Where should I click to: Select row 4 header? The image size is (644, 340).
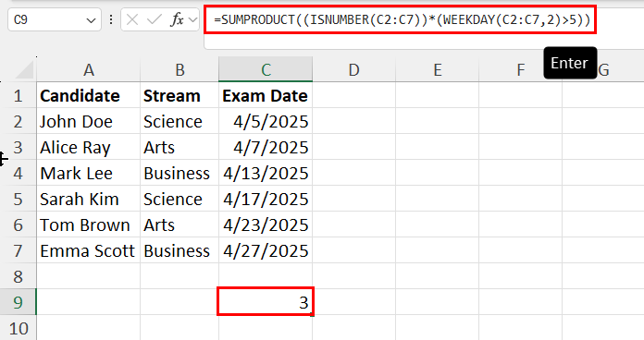[19, 173]
